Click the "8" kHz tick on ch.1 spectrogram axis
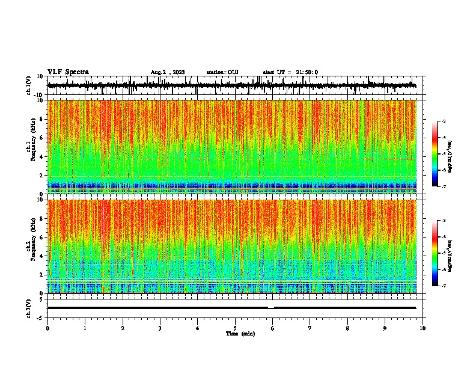 point(42,119)
